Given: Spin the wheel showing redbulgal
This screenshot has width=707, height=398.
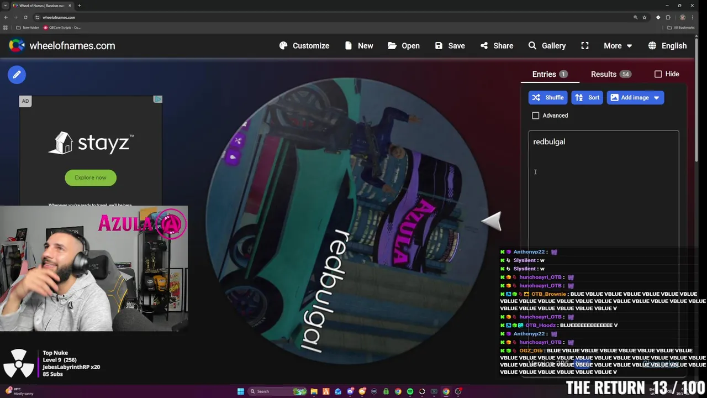Looking at the screenshot, I should 347,221.
